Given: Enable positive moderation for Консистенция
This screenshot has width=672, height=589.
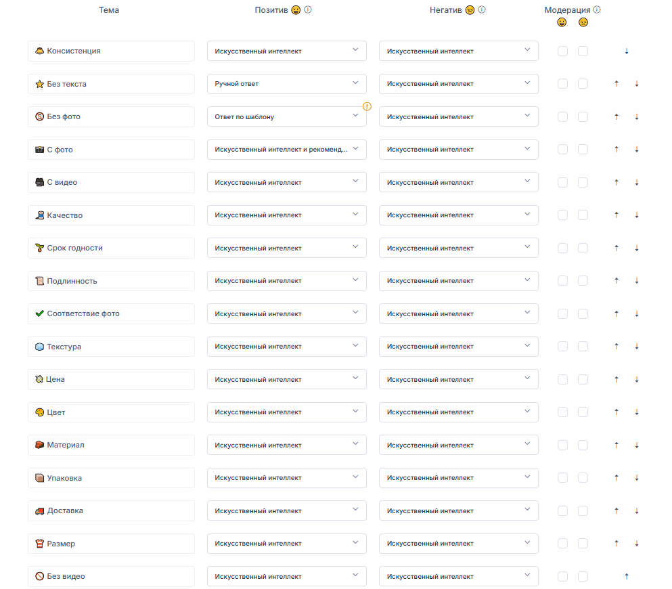Looking at the screenshot, I should coord(563,51).
